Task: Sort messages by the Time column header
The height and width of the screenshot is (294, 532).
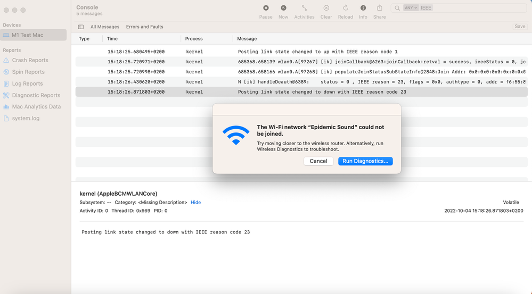Action: tap(112, 39)
